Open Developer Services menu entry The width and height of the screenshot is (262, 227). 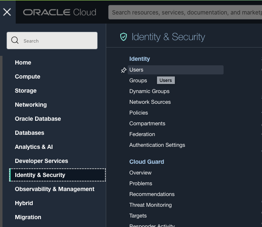pyautogui.click(x=41, y=161)
